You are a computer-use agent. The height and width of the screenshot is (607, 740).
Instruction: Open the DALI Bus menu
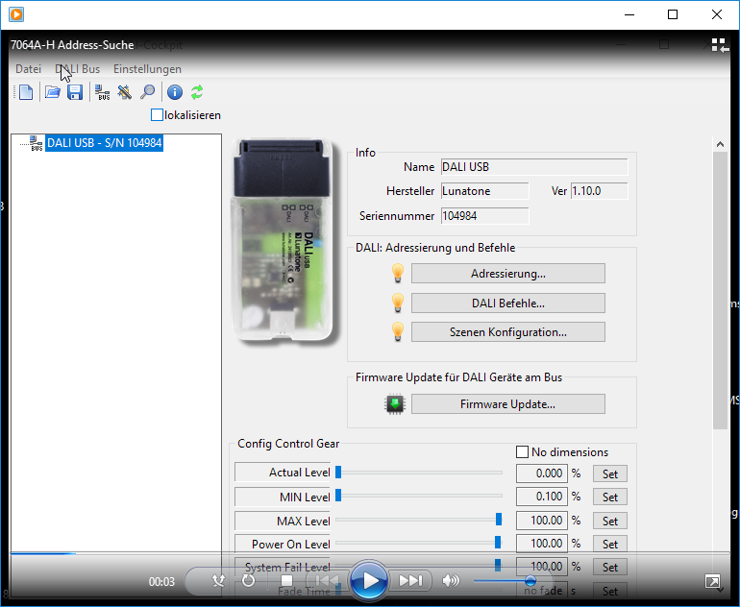click(78, 69)
